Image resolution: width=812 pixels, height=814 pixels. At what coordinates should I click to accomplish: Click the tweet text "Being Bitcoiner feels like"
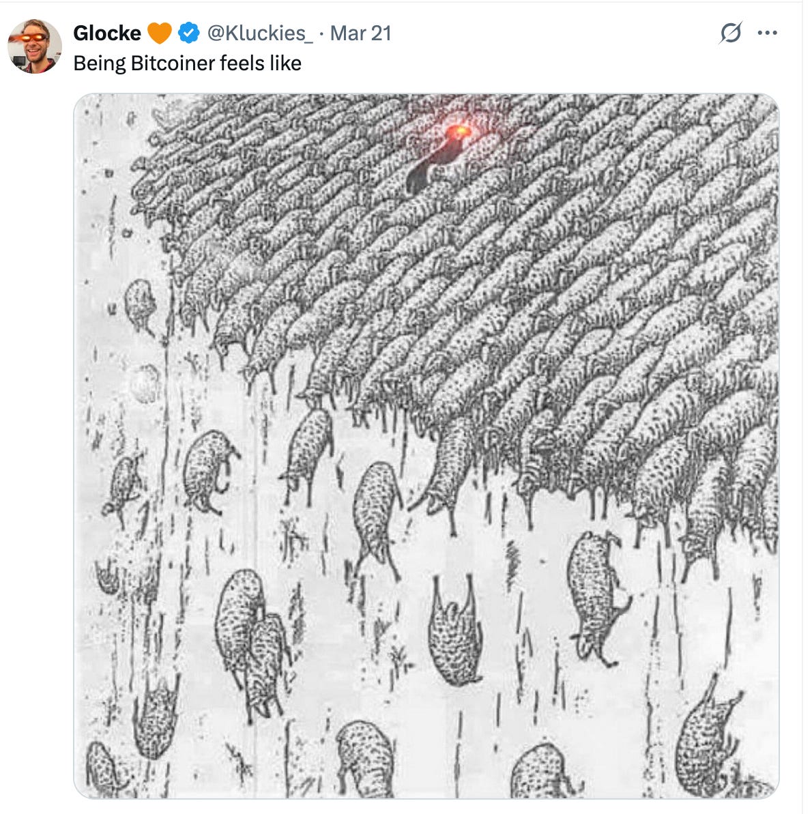click(x=188, y=63)
